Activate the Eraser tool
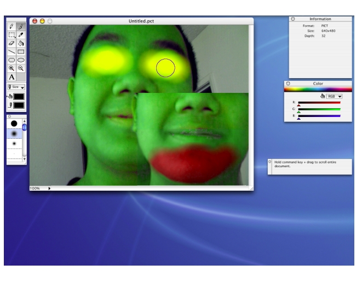Screen dimensions: 362x288 pos(12,43)
